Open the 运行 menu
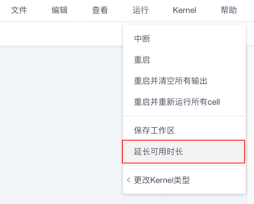 coord(141,10)
